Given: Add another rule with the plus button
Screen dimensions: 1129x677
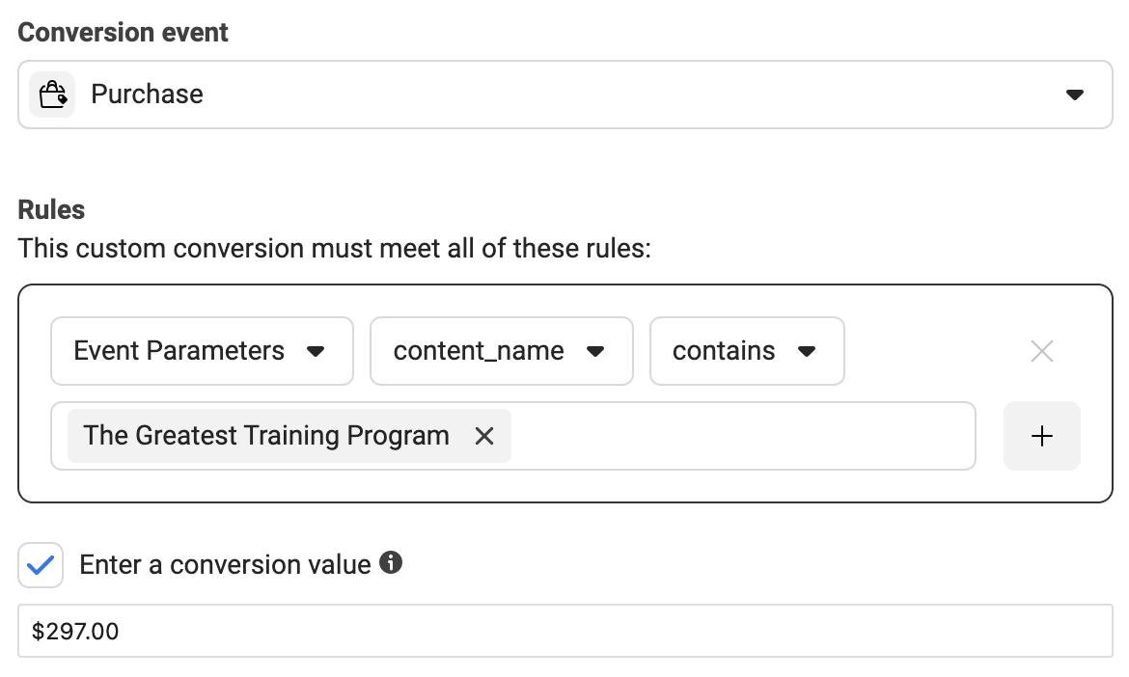Looking at the screenshot, I should point(1042,436).
